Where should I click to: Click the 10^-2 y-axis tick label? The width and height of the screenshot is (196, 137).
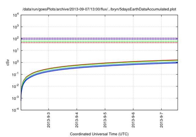15,86
